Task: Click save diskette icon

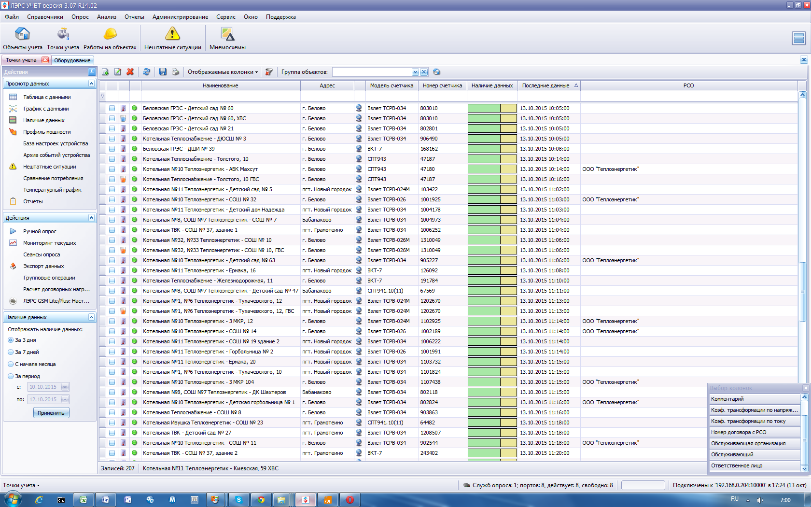Action: (x=163, y=72)
